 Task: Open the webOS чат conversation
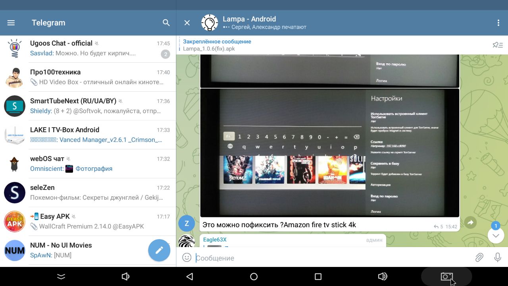(x=88, y=164)
